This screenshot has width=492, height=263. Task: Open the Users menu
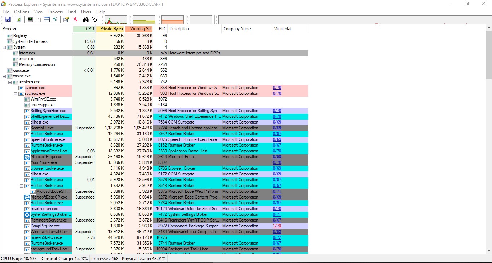[x=86, y=12]
